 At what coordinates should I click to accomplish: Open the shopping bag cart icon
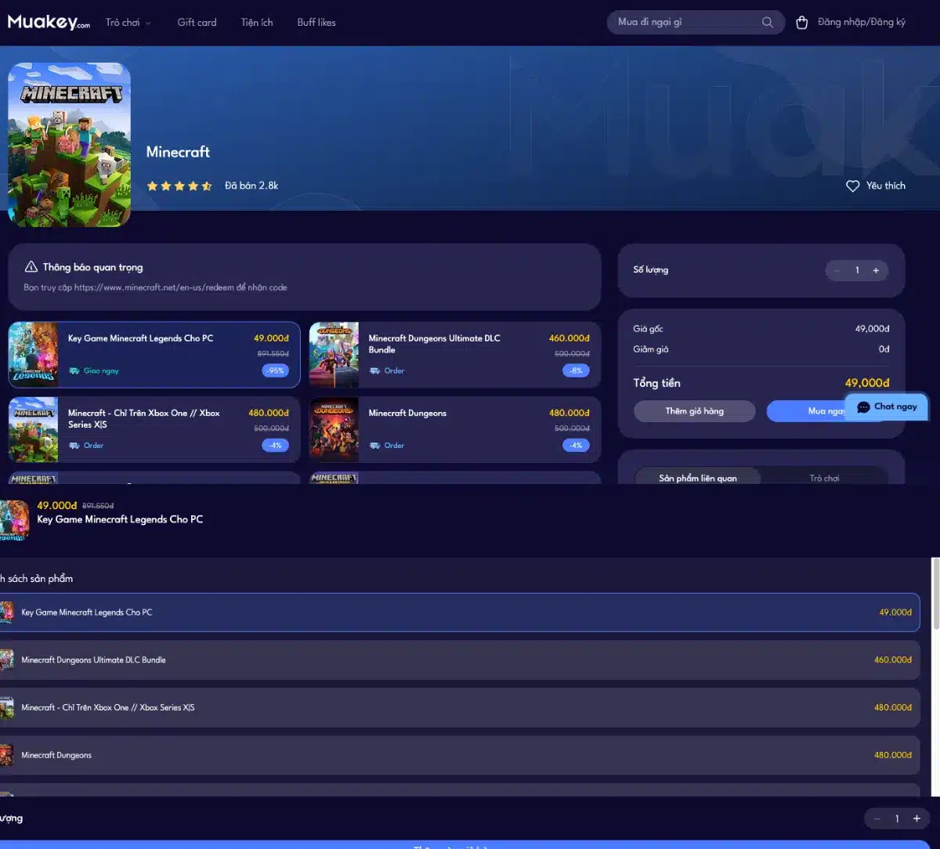[x=801, y=23]
